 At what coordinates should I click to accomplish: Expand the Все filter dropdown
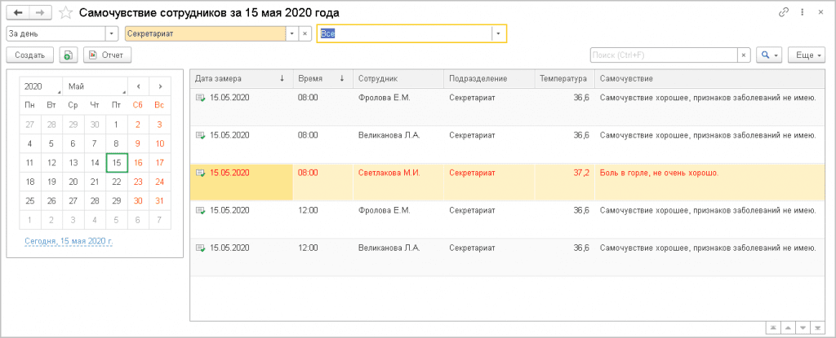click(x=496, y=33)
